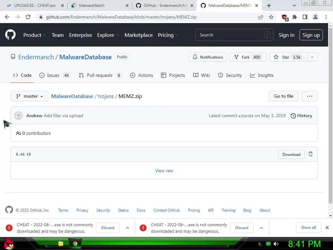Open the Actions tab
The width and height of the screenshot is (333, 250).
coord(141,75)
